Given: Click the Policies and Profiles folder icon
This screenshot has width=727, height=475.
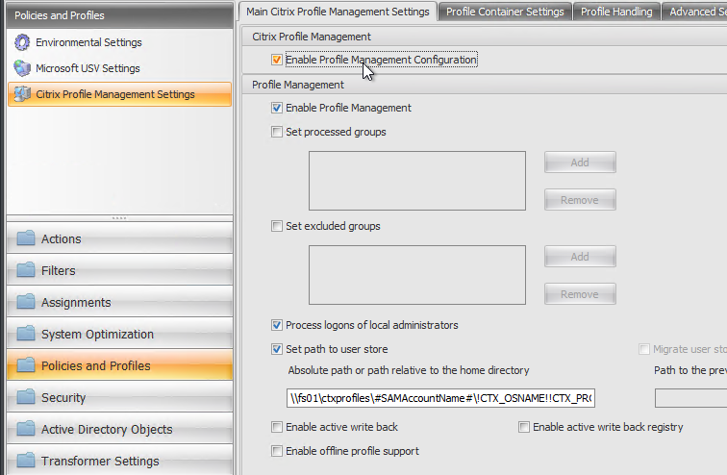Looking at the screenshot, I should [26, 365].
